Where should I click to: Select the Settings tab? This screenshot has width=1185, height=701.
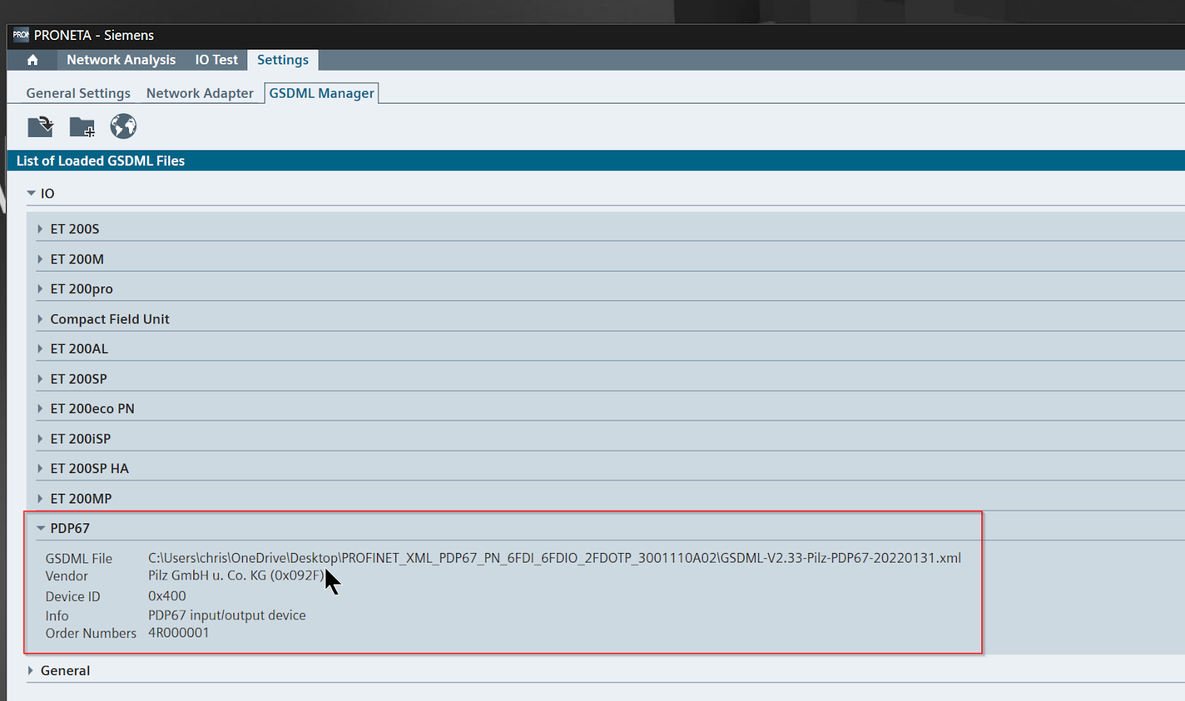pyautogui.click(x=283, y=60)
